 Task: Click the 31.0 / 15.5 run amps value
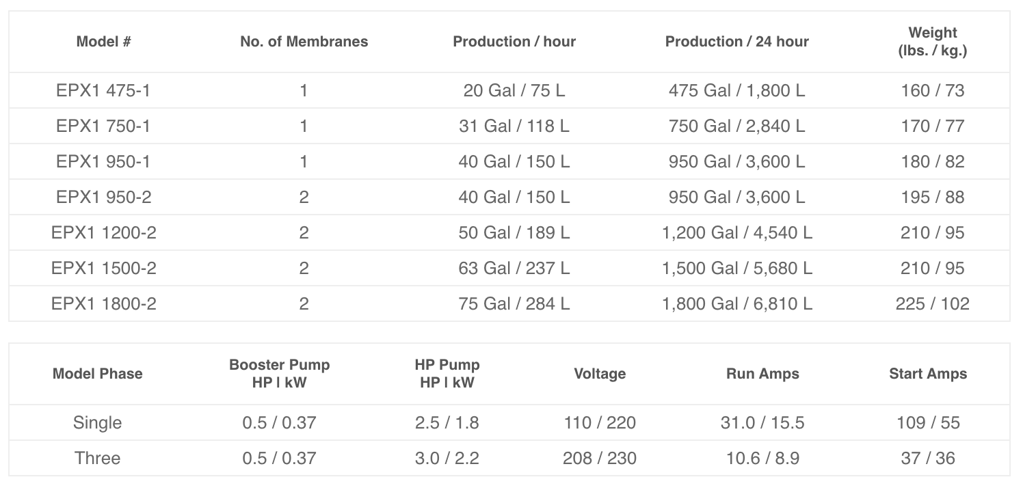762,422
